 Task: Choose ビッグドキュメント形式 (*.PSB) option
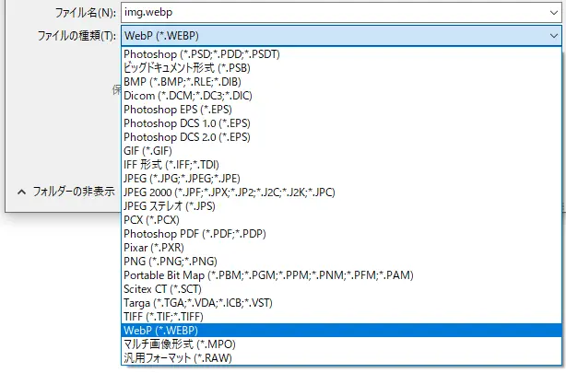pos(341,68)
